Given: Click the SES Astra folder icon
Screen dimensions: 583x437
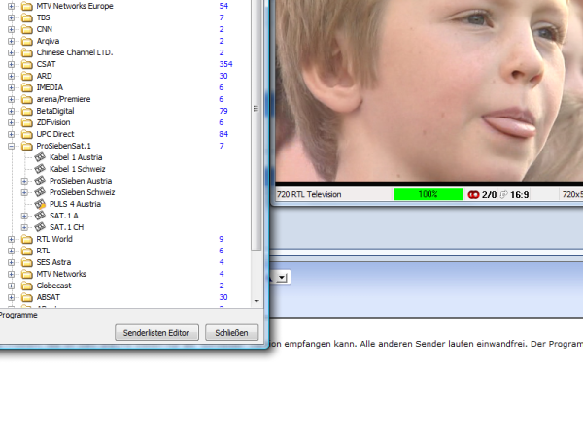Looking at the screenshot, I should (x=27, y=262).
